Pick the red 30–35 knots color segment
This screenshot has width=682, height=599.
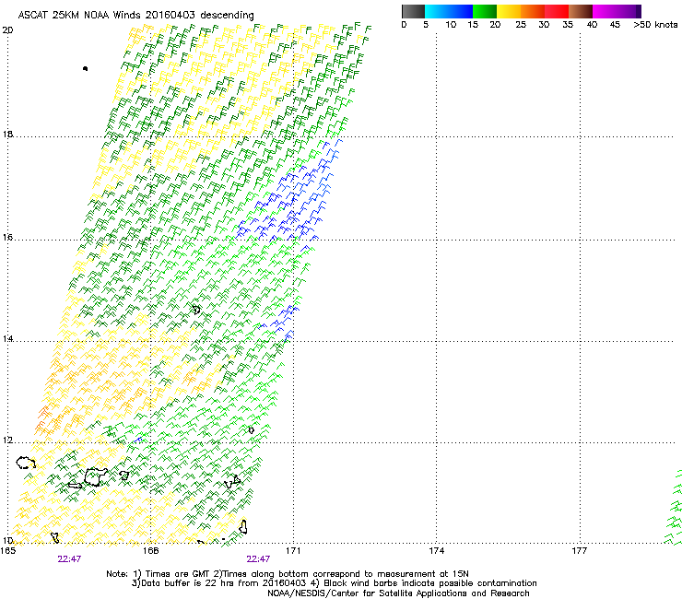point(557,11)
